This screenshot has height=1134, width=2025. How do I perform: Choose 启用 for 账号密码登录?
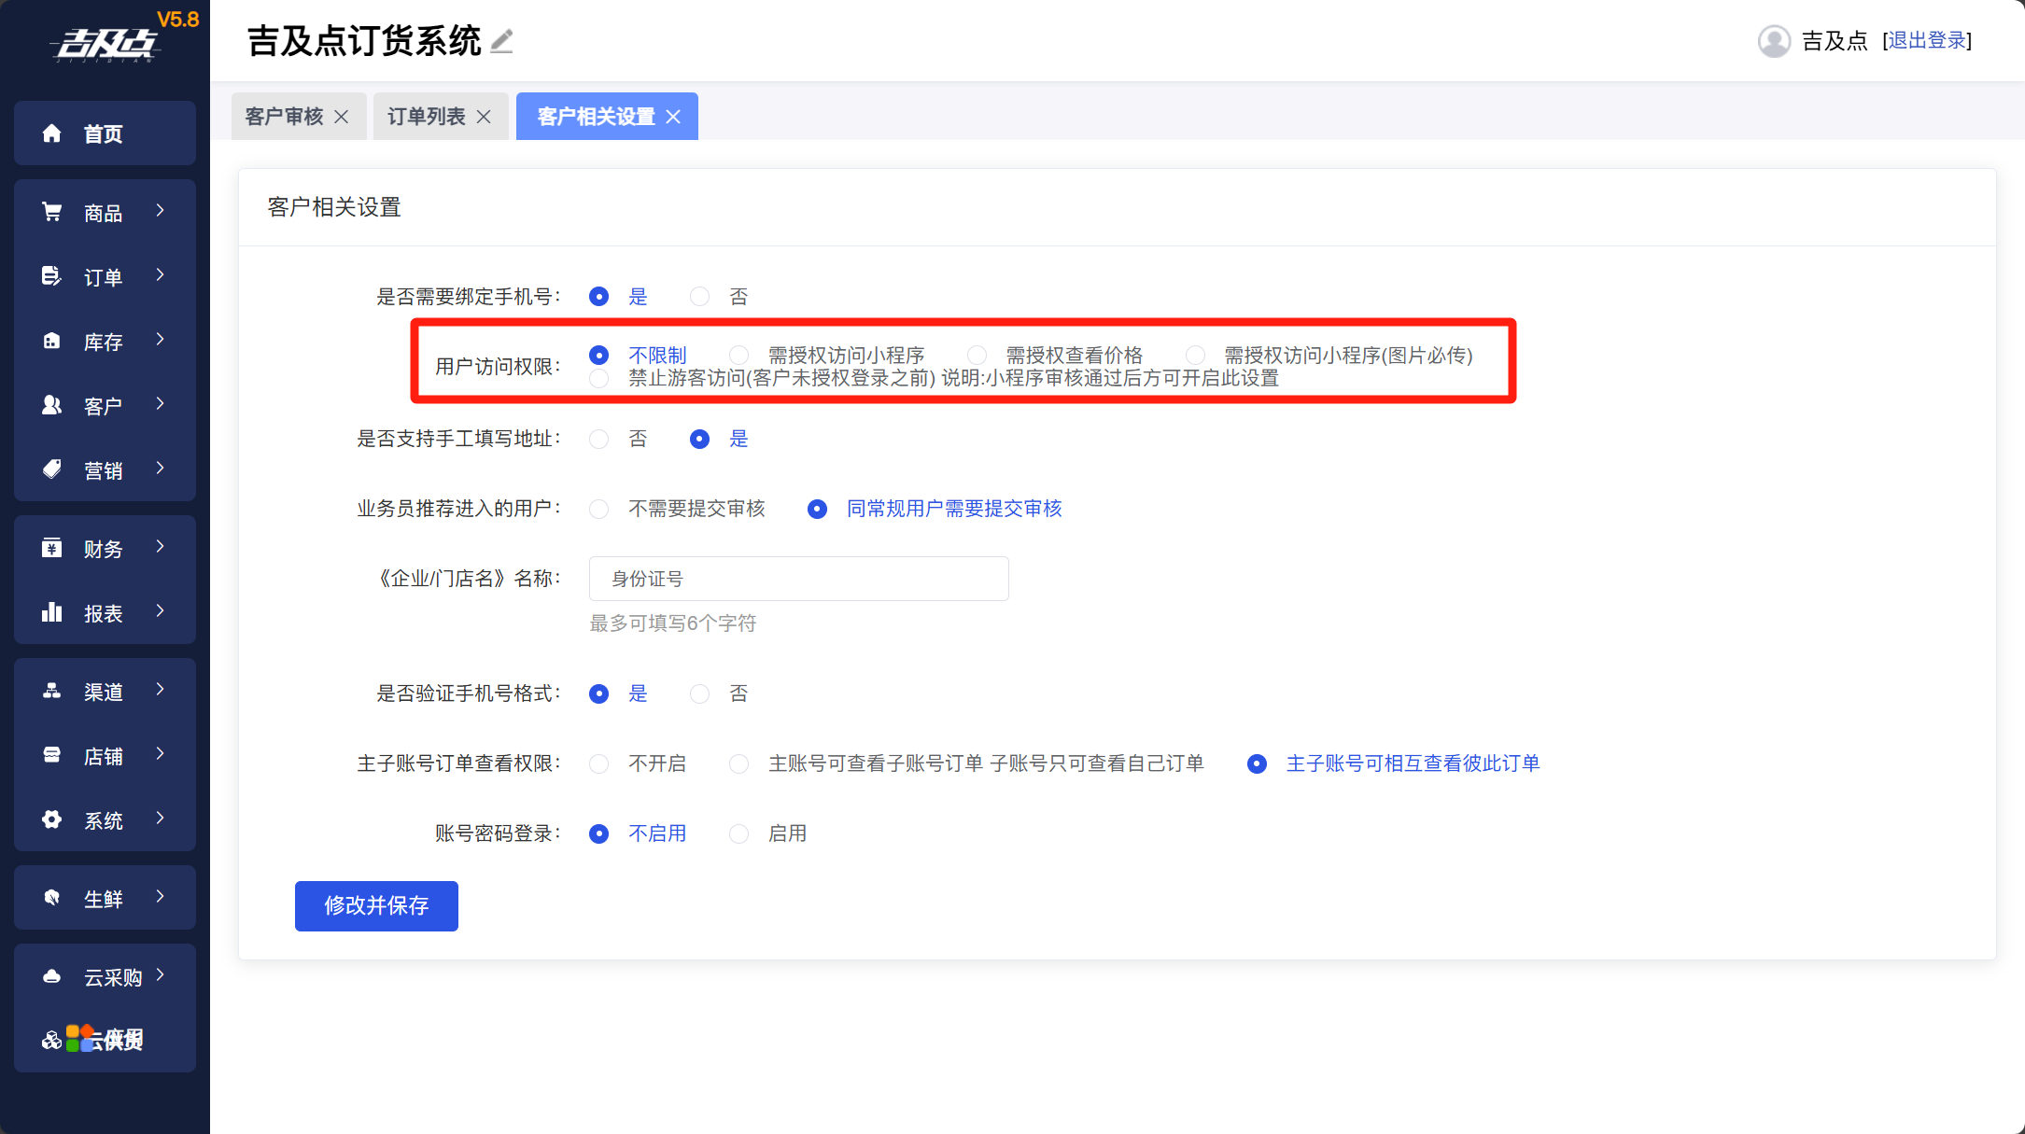(738, 833)
